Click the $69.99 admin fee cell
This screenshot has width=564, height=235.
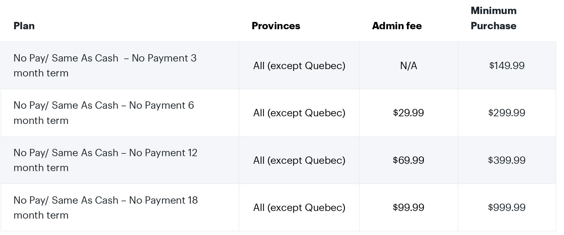point(408,160)
